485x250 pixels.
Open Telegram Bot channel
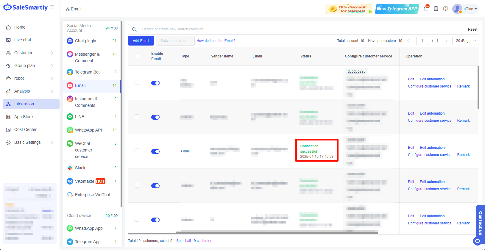pyautogui.click(x=87, y=72)
